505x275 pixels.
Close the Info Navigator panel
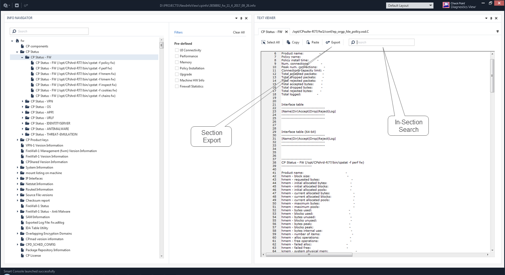click(x=246, y=18)
